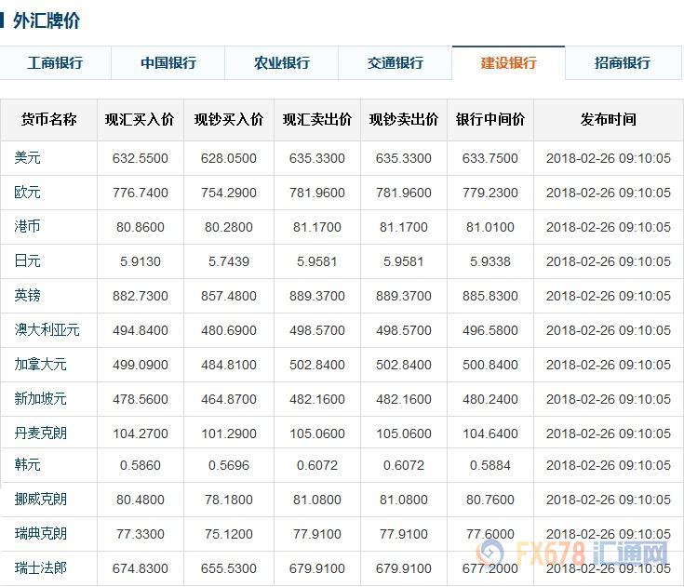Select the 日元 现钞买入价 value 5.7439
This screenshot has height=587, width=684.
229,261
